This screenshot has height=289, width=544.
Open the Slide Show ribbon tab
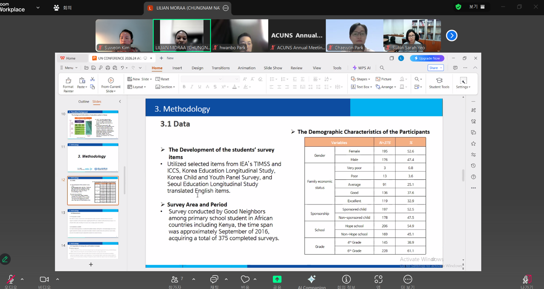pyautogui.click(x=273, y=68)
